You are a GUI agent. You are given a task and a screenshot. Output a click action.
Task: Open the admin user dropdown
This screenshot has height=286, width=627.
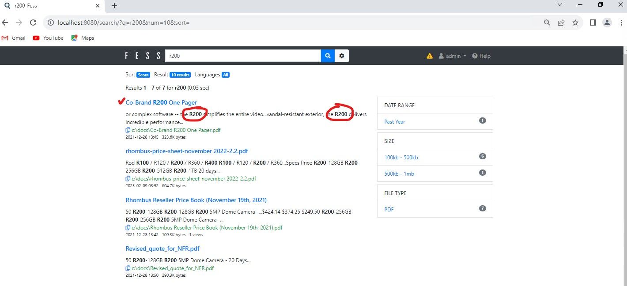[453, 56]
